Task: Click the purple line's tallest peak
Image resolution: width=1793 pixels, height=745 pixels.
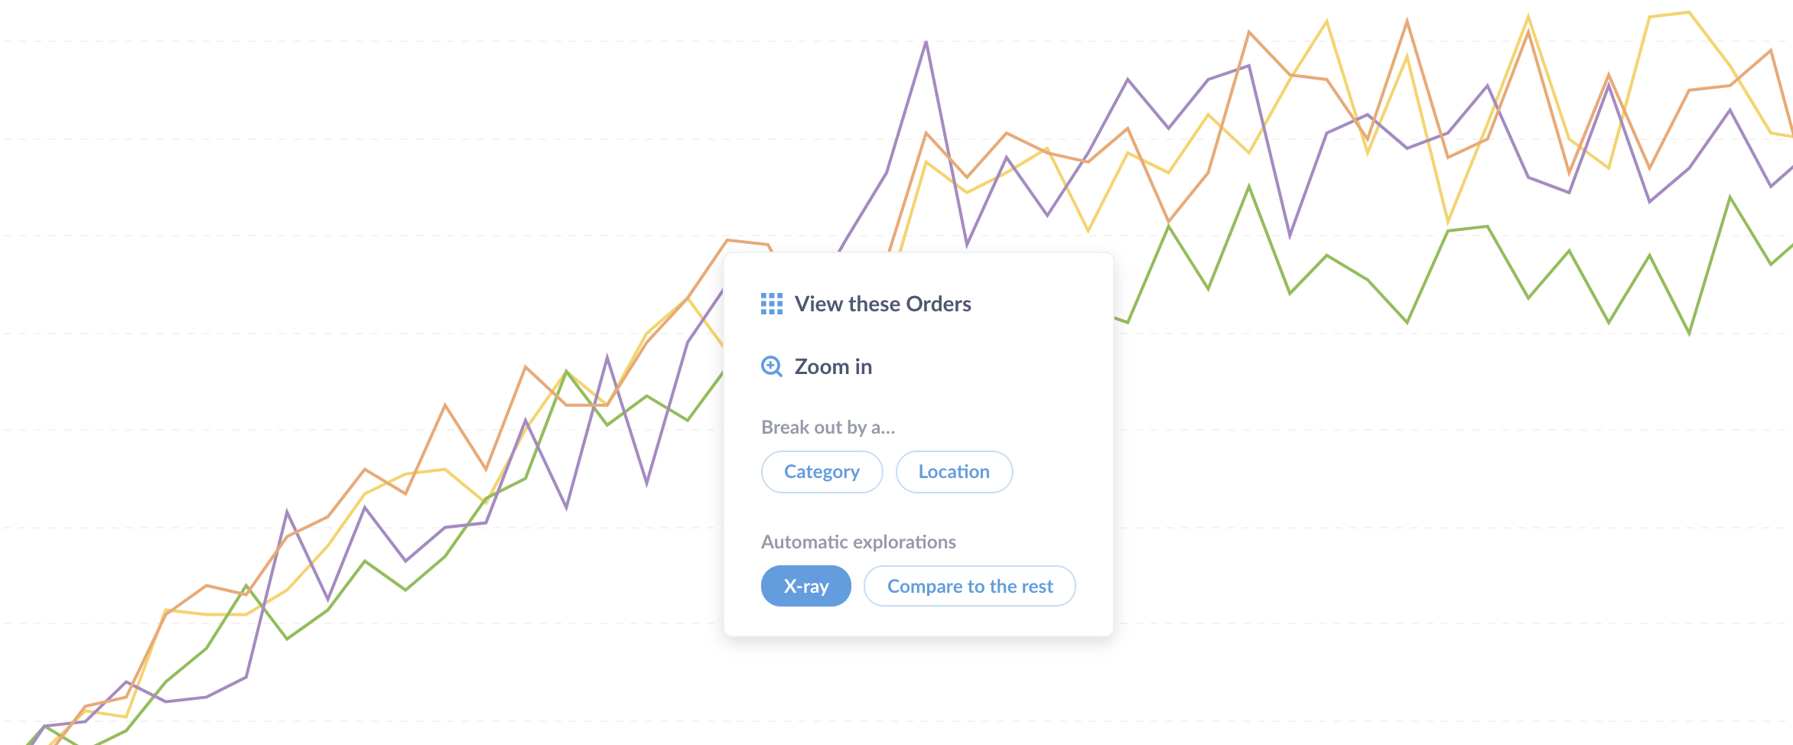Action: pos(926,43)
